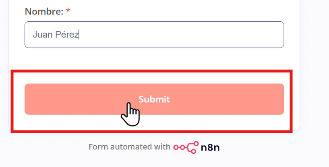Click the n8n logo icon
The image size is (329, 167).
click(186, 147)
